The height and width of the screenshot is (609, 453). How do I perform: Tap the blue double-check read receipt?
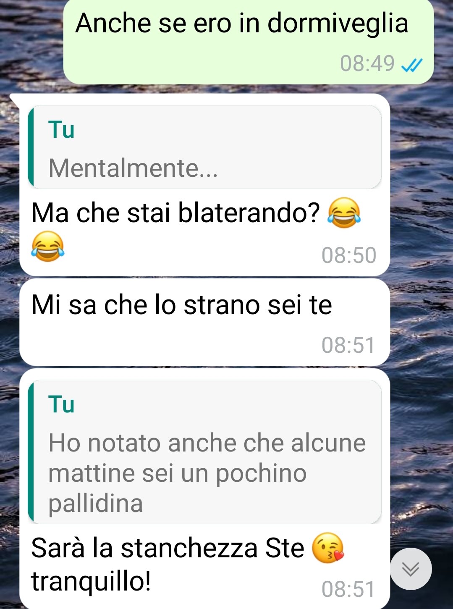[411, 65]
